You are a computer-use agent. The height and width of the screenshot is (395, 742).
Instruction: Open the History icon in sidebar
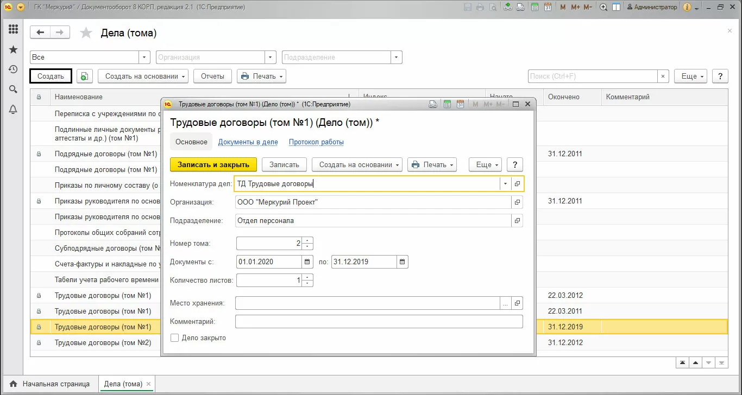13,69
